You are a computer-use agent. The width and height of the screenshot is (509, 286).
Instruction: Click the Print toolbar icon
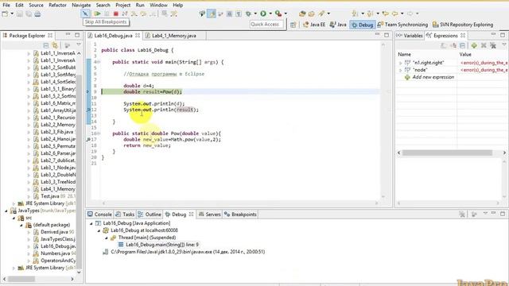(x=37, y=14)
